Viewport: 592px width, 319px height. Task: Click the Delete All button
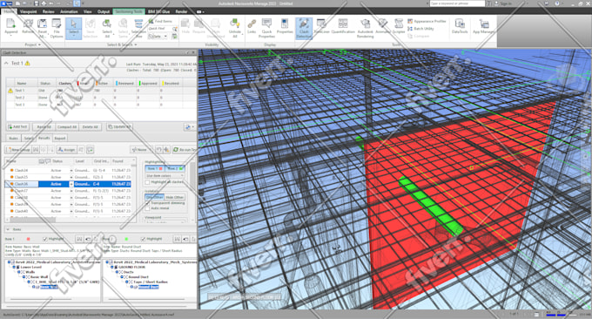[91, 127]
